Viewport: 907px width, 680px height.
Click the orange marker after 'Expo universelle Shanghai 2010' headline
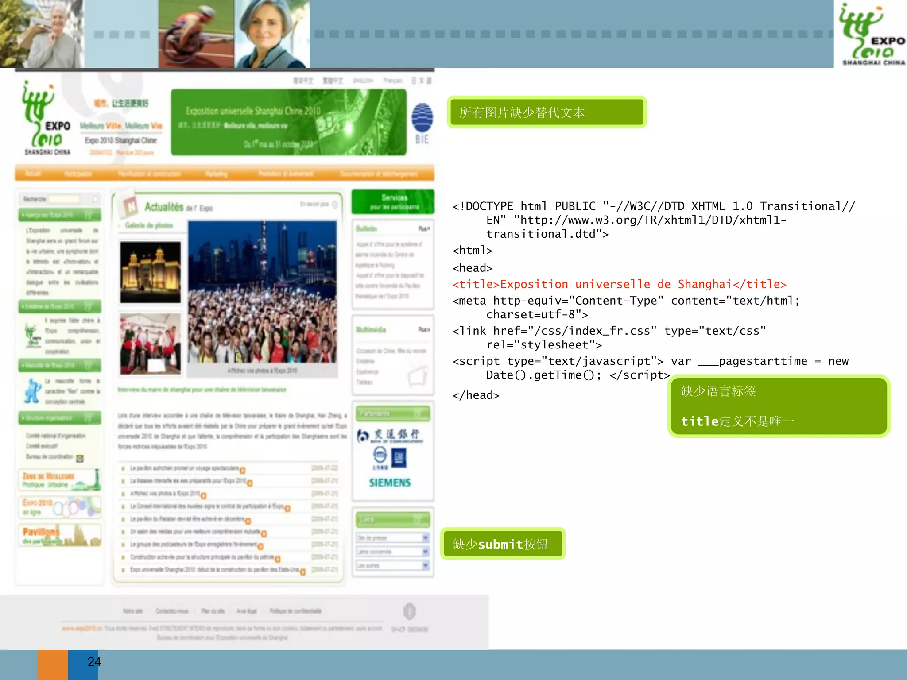pyautogui.click(x=303, y=572)
